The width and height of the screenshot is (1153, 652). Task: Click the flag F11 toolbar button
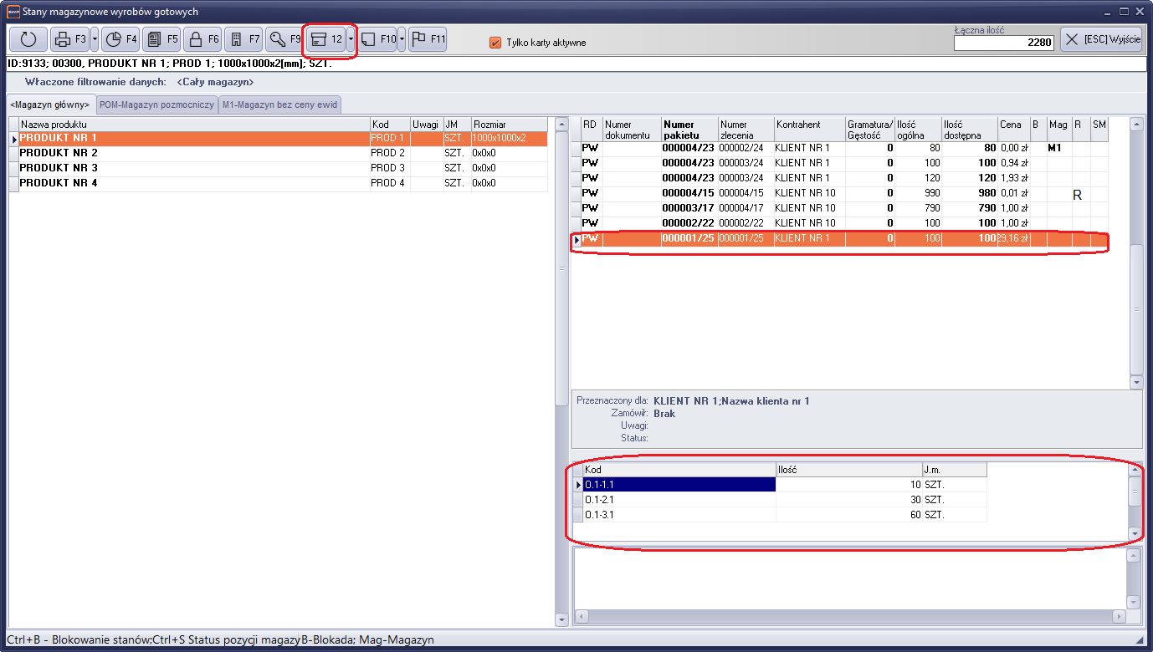[428, 39]
